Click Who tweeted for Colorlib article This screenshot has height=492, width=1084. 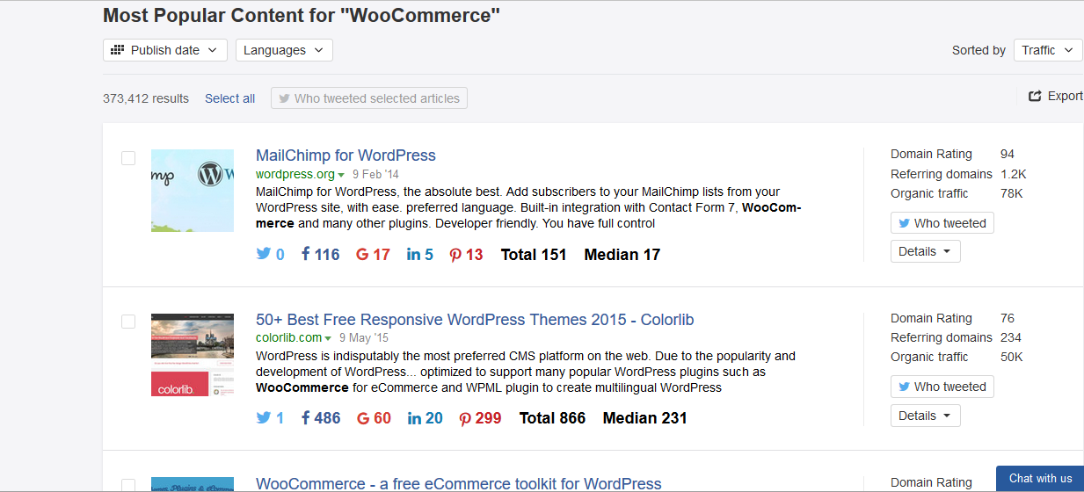[x=942, y=387]
